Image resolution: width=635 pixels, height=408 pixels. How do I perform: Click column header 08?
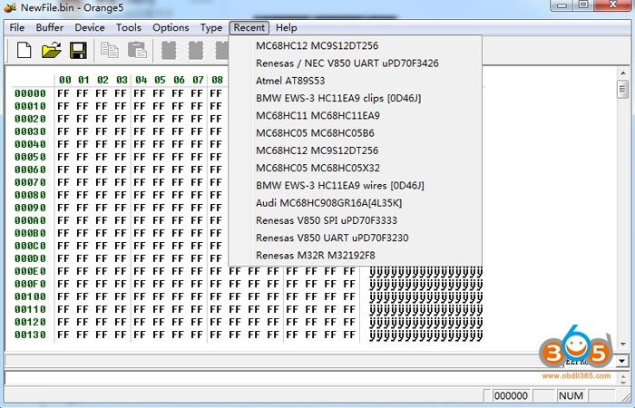tap(217, 80)
